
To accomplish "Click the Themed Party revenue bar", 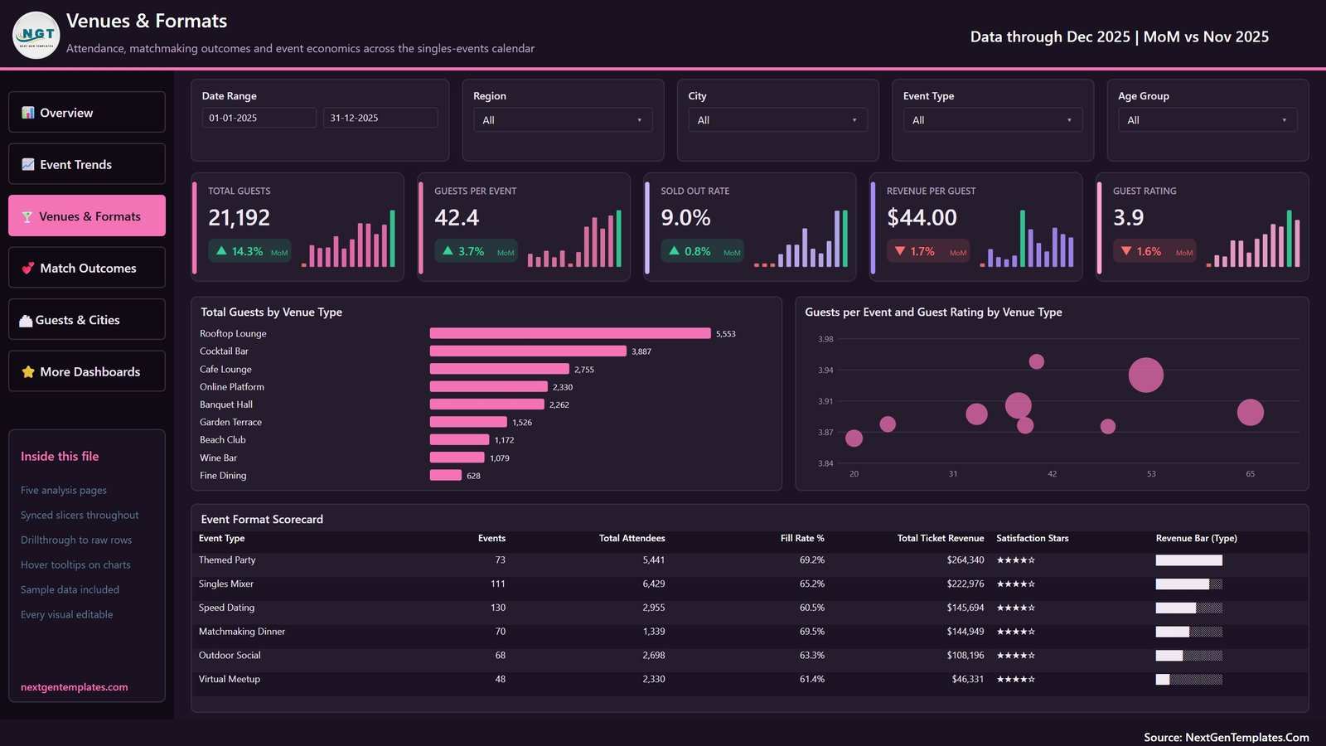I will coord(1189,560).
